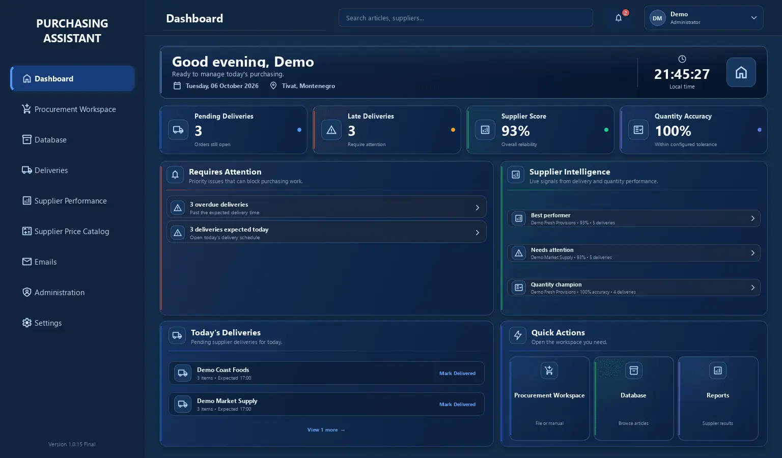Open Deliveries in the sidebar

(x=72, y=170)
